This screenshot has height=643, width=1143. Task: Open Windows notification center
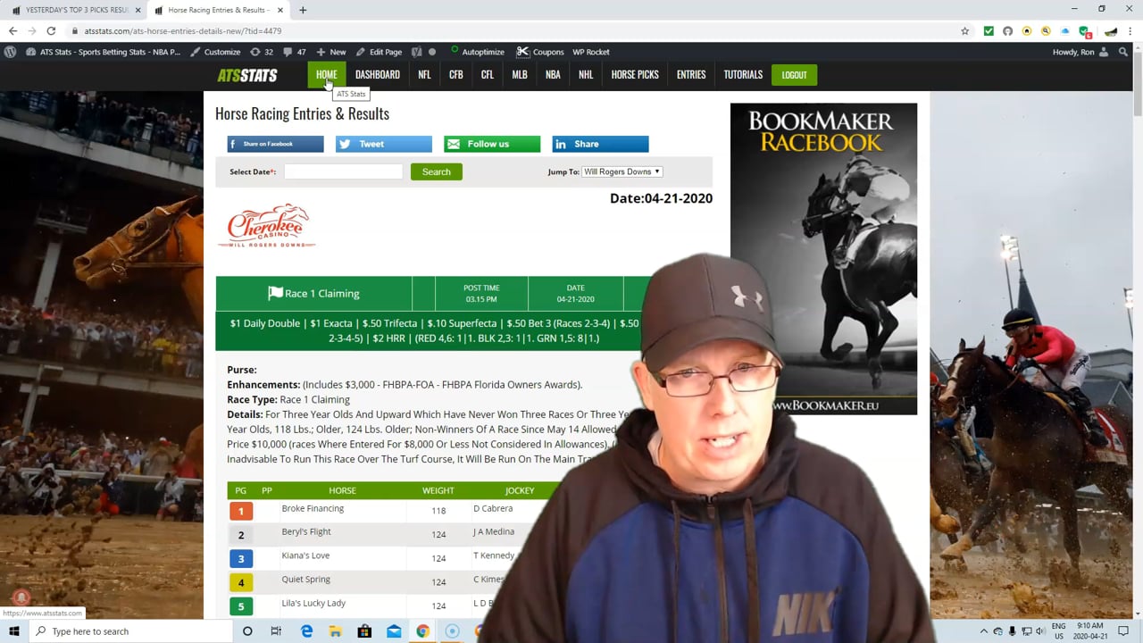point(1123,631)
